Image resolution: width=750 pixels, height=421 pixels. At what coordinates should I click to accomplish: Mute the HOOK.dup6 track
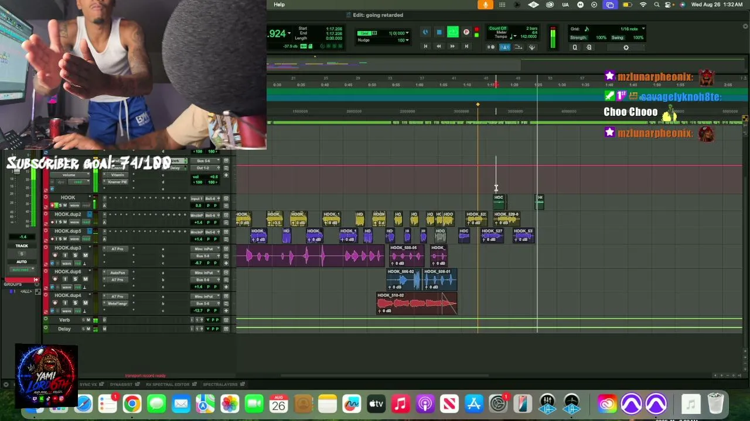coord(85,279)
